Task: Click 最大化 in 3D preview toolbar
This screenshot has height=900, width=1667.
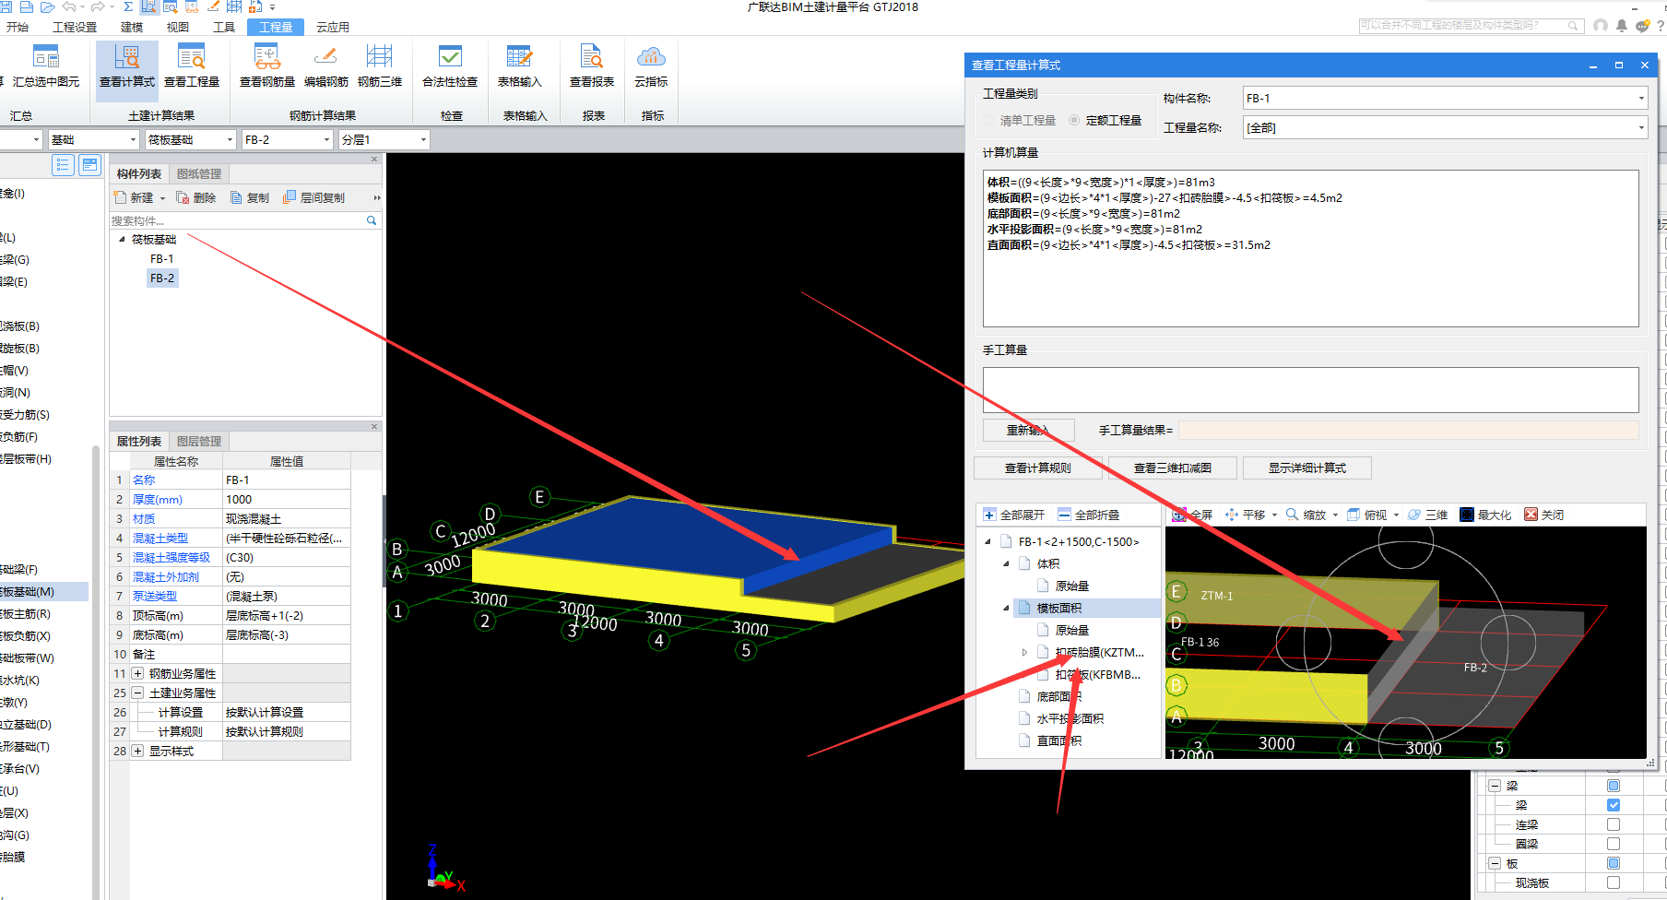Action: coord(1485,515)
